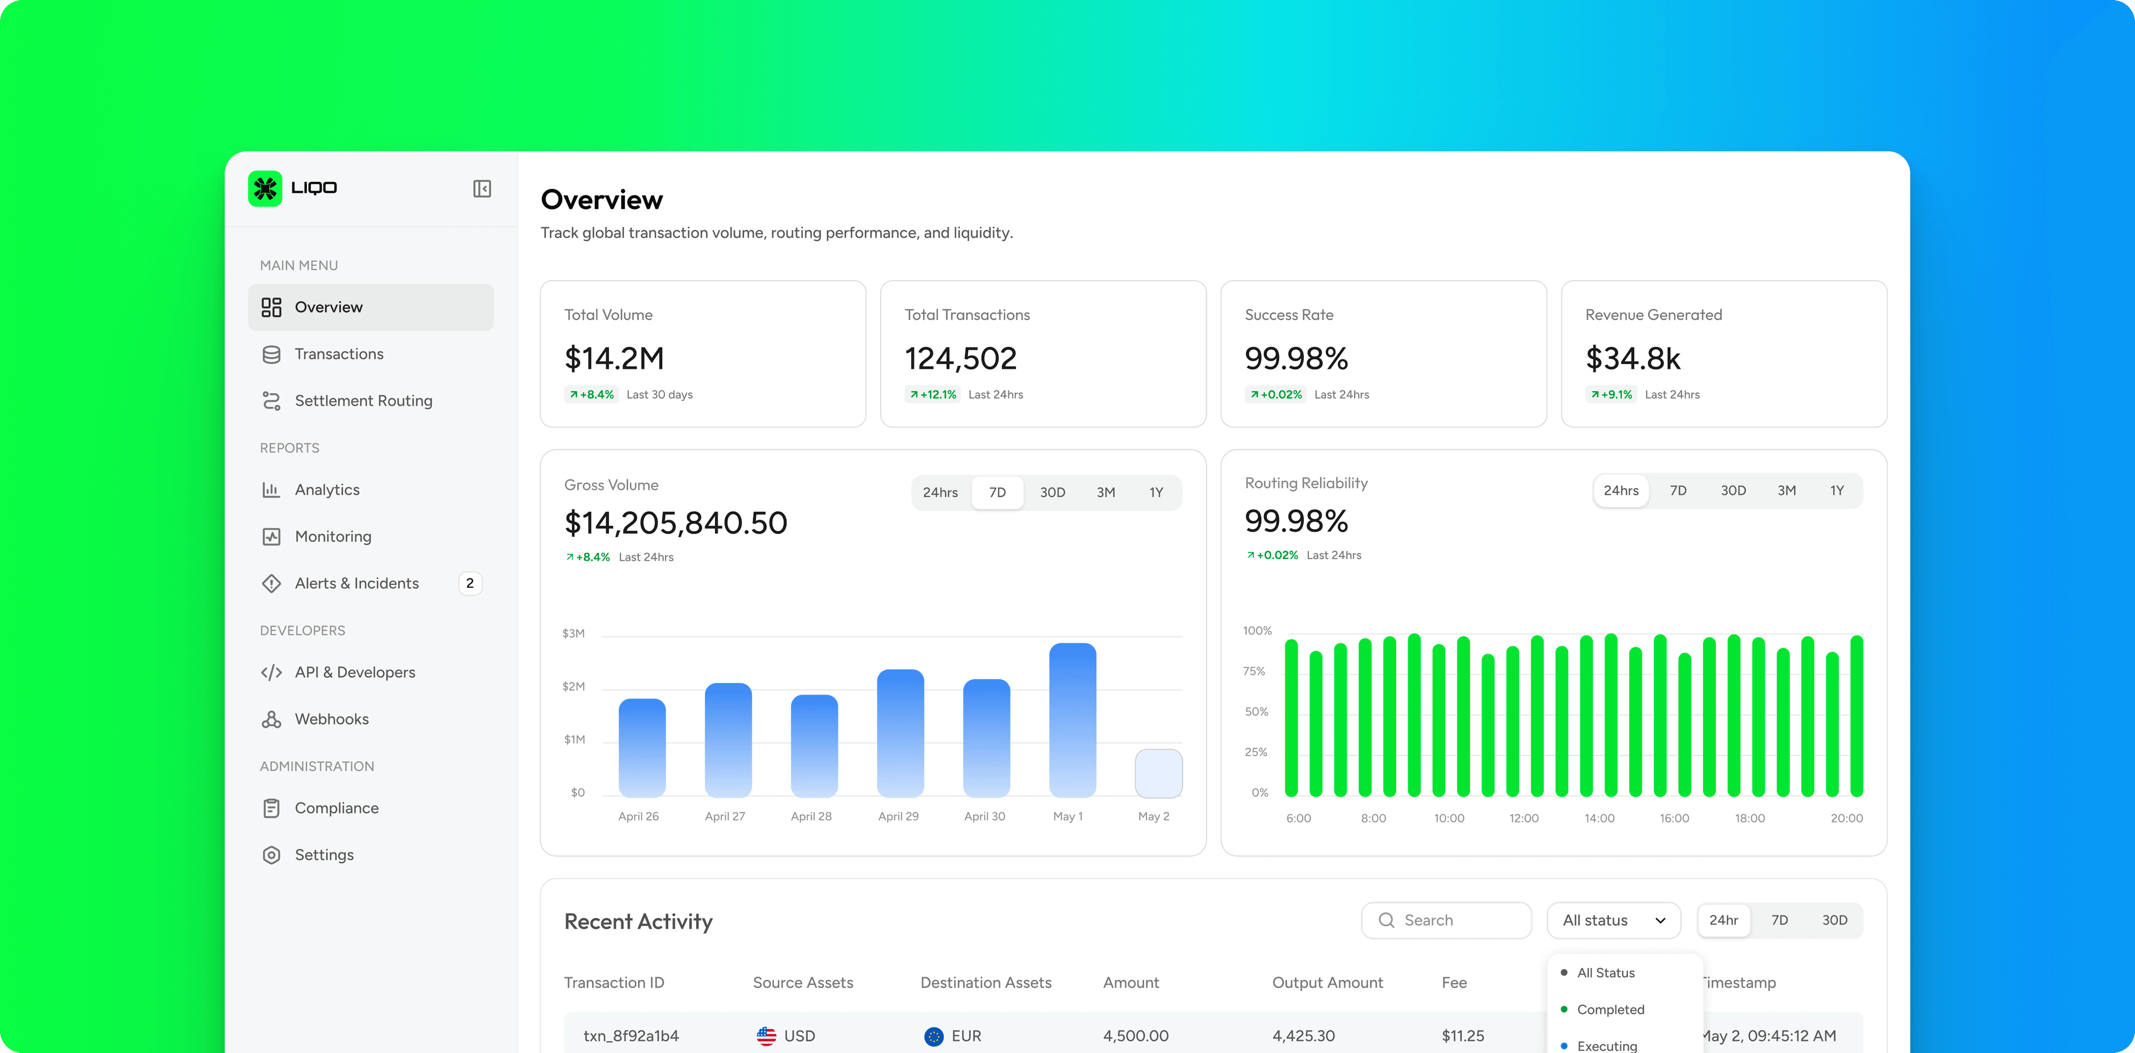Go to Settlement Routing
The width and height of the screenshot is (2135, 1053).
coord(370,401)
